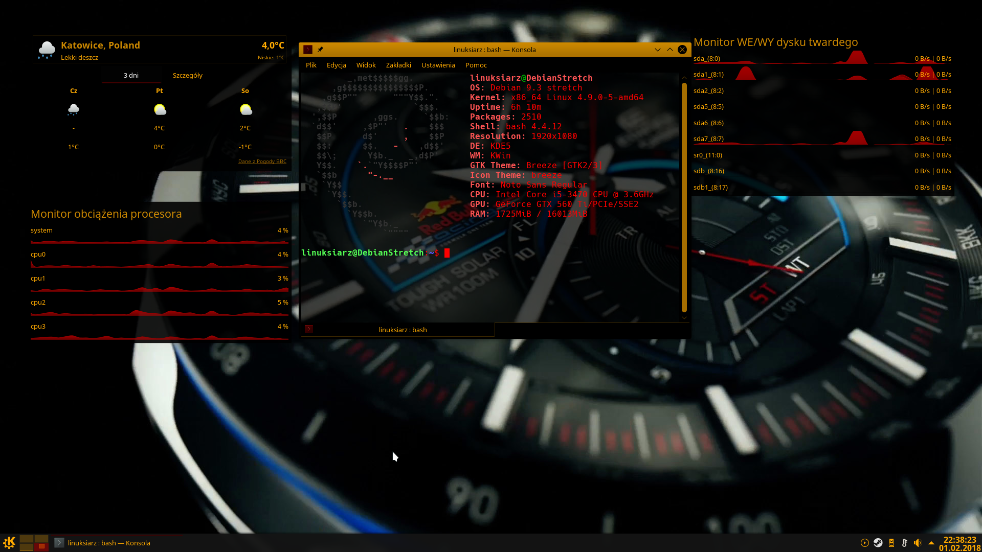Open the Dane z Pogody BBC link
The width and height of the screenshot is (982, 552).
(262, 161)
